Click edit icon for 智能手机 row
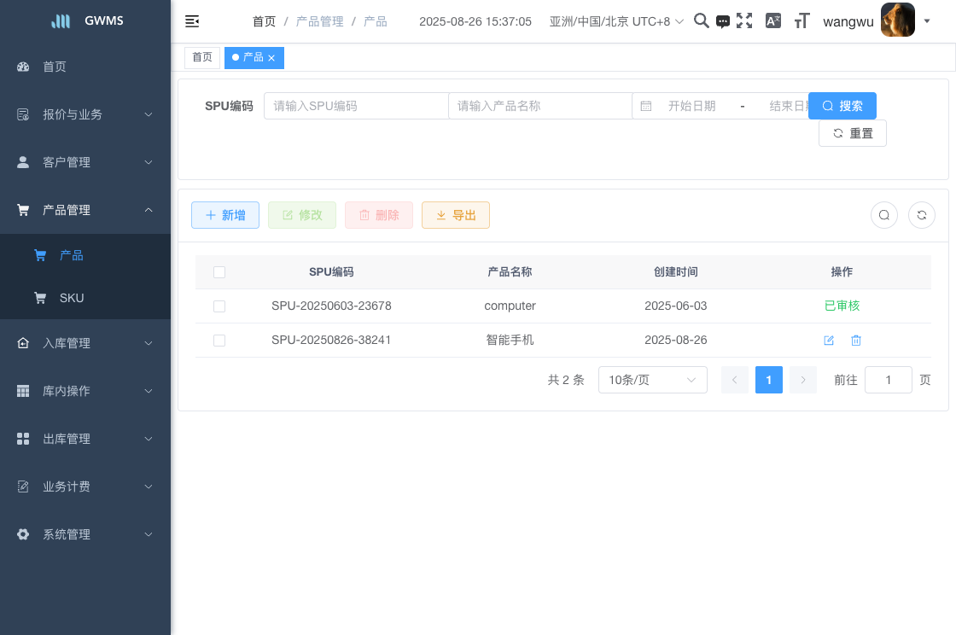This screenshot has width=956, height=635. (829, 341)
